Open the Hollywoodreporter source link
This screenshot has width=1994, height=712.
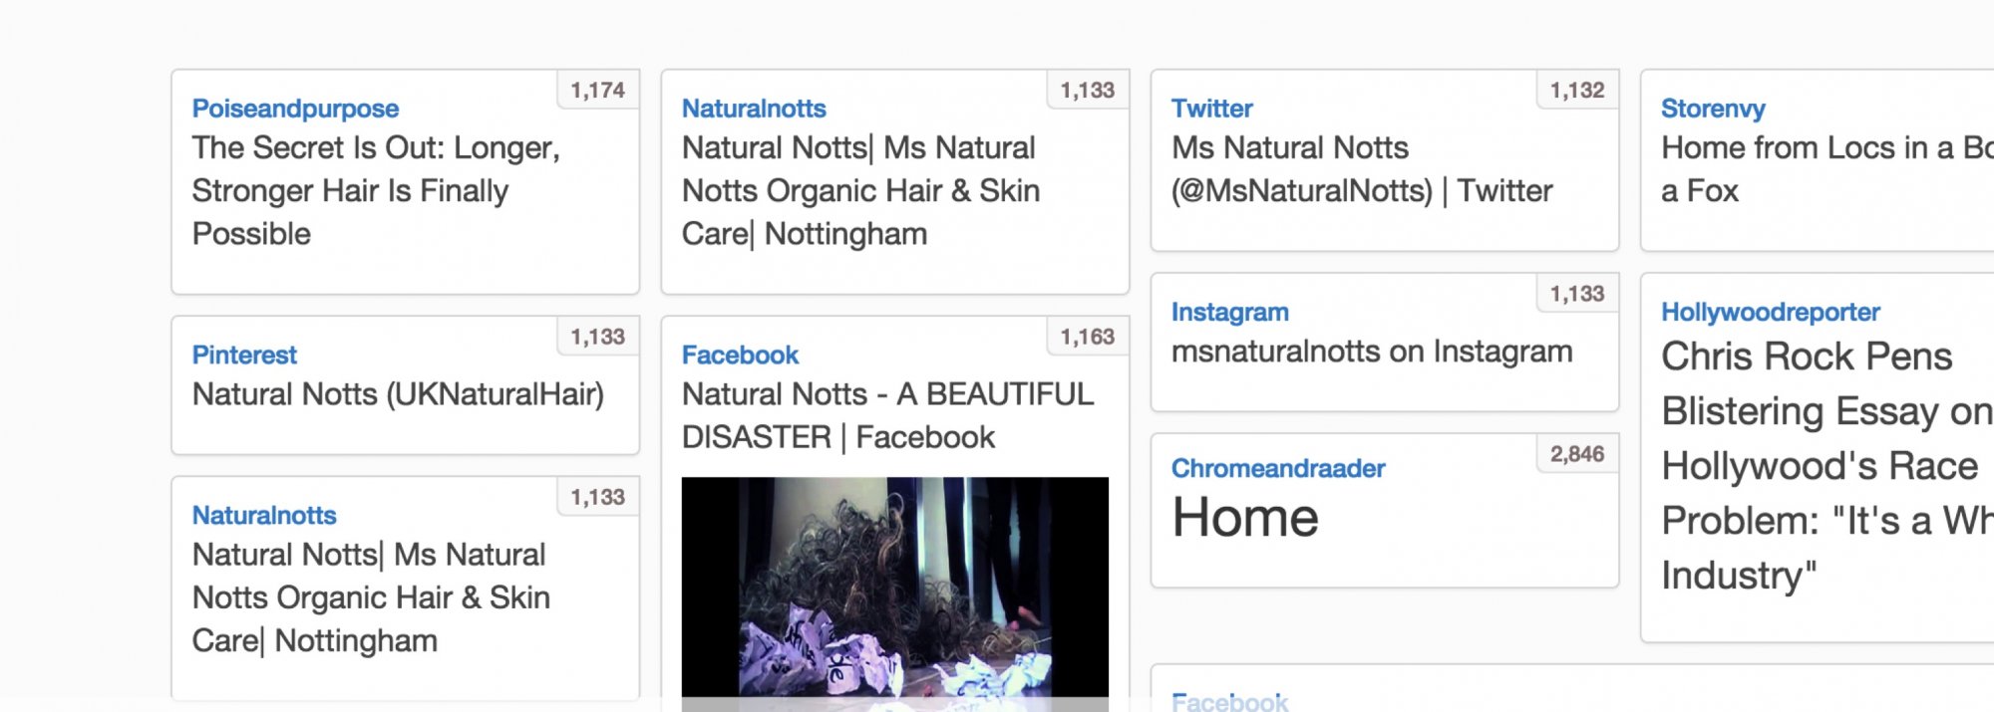1770,313
